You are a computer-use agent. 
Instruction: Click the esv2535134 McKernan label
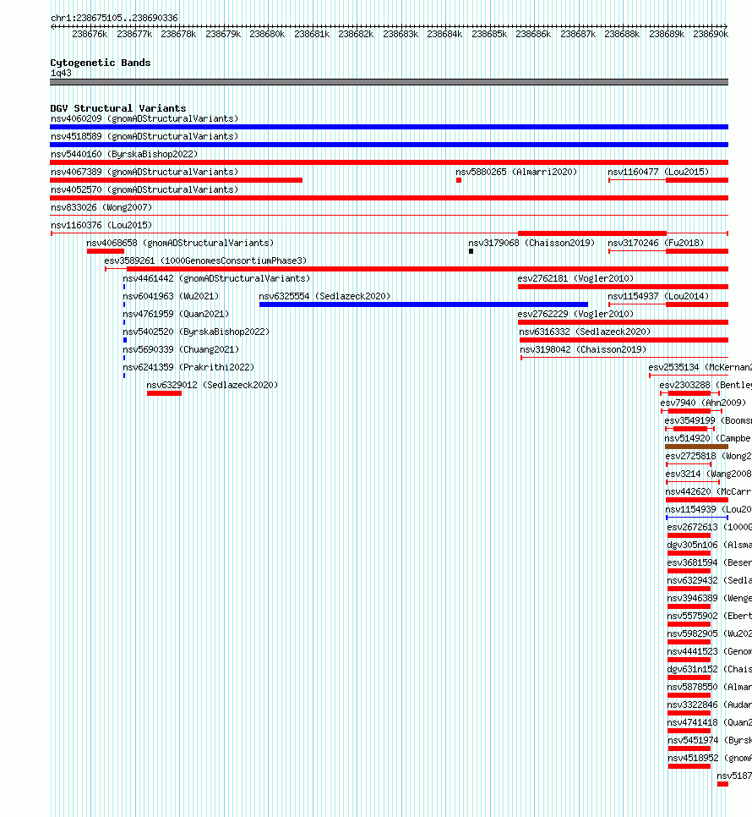pyautogui.click(x=700, y=367)
